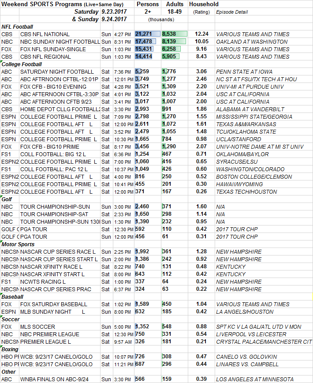The width and height of the screenshot is (313, 383).
Task: Click the 8,538 Adults 18-49 green bar
Action: coord(174,34)
